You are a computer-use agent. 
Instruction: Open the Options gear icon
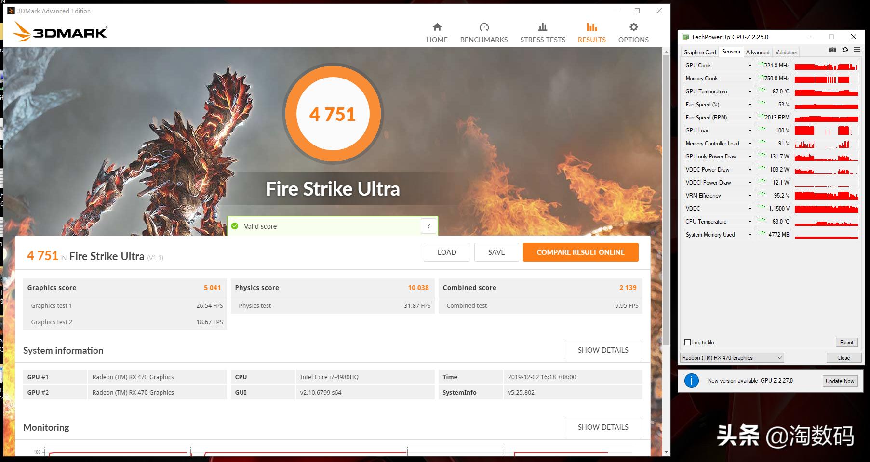pyautogui.click(x=633, y=27)
